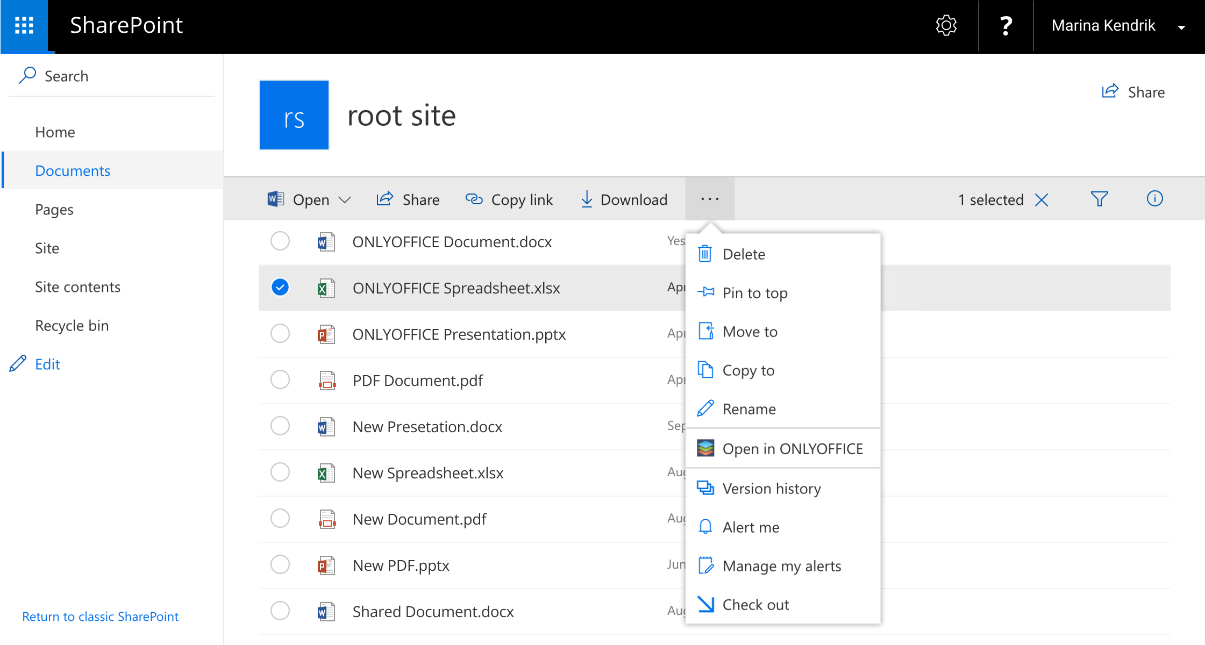Click the Word file icon for ONLYOFFICE Document.docx
This screenshot has width=1205, height=645.
tap(326, 242)
